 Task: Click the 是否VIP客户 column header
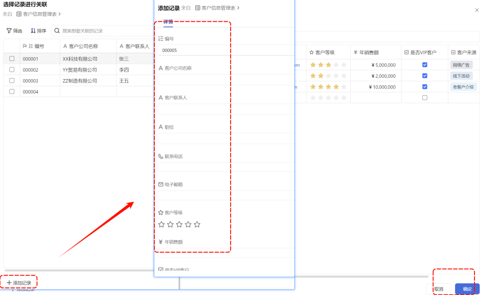coord(425,52)
